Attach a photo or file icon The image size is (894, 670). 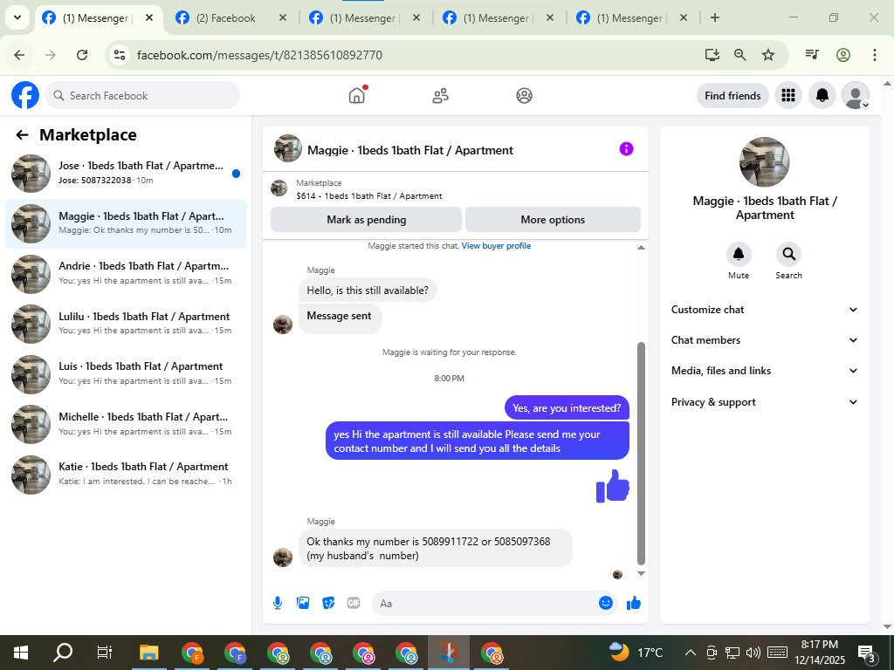(x=303, y=603)
